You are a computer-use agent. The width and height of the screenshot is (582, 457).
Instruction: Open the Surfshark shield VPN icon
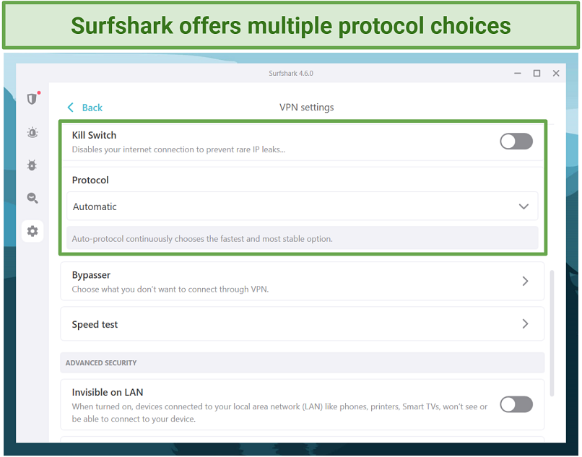pos(32,99)
